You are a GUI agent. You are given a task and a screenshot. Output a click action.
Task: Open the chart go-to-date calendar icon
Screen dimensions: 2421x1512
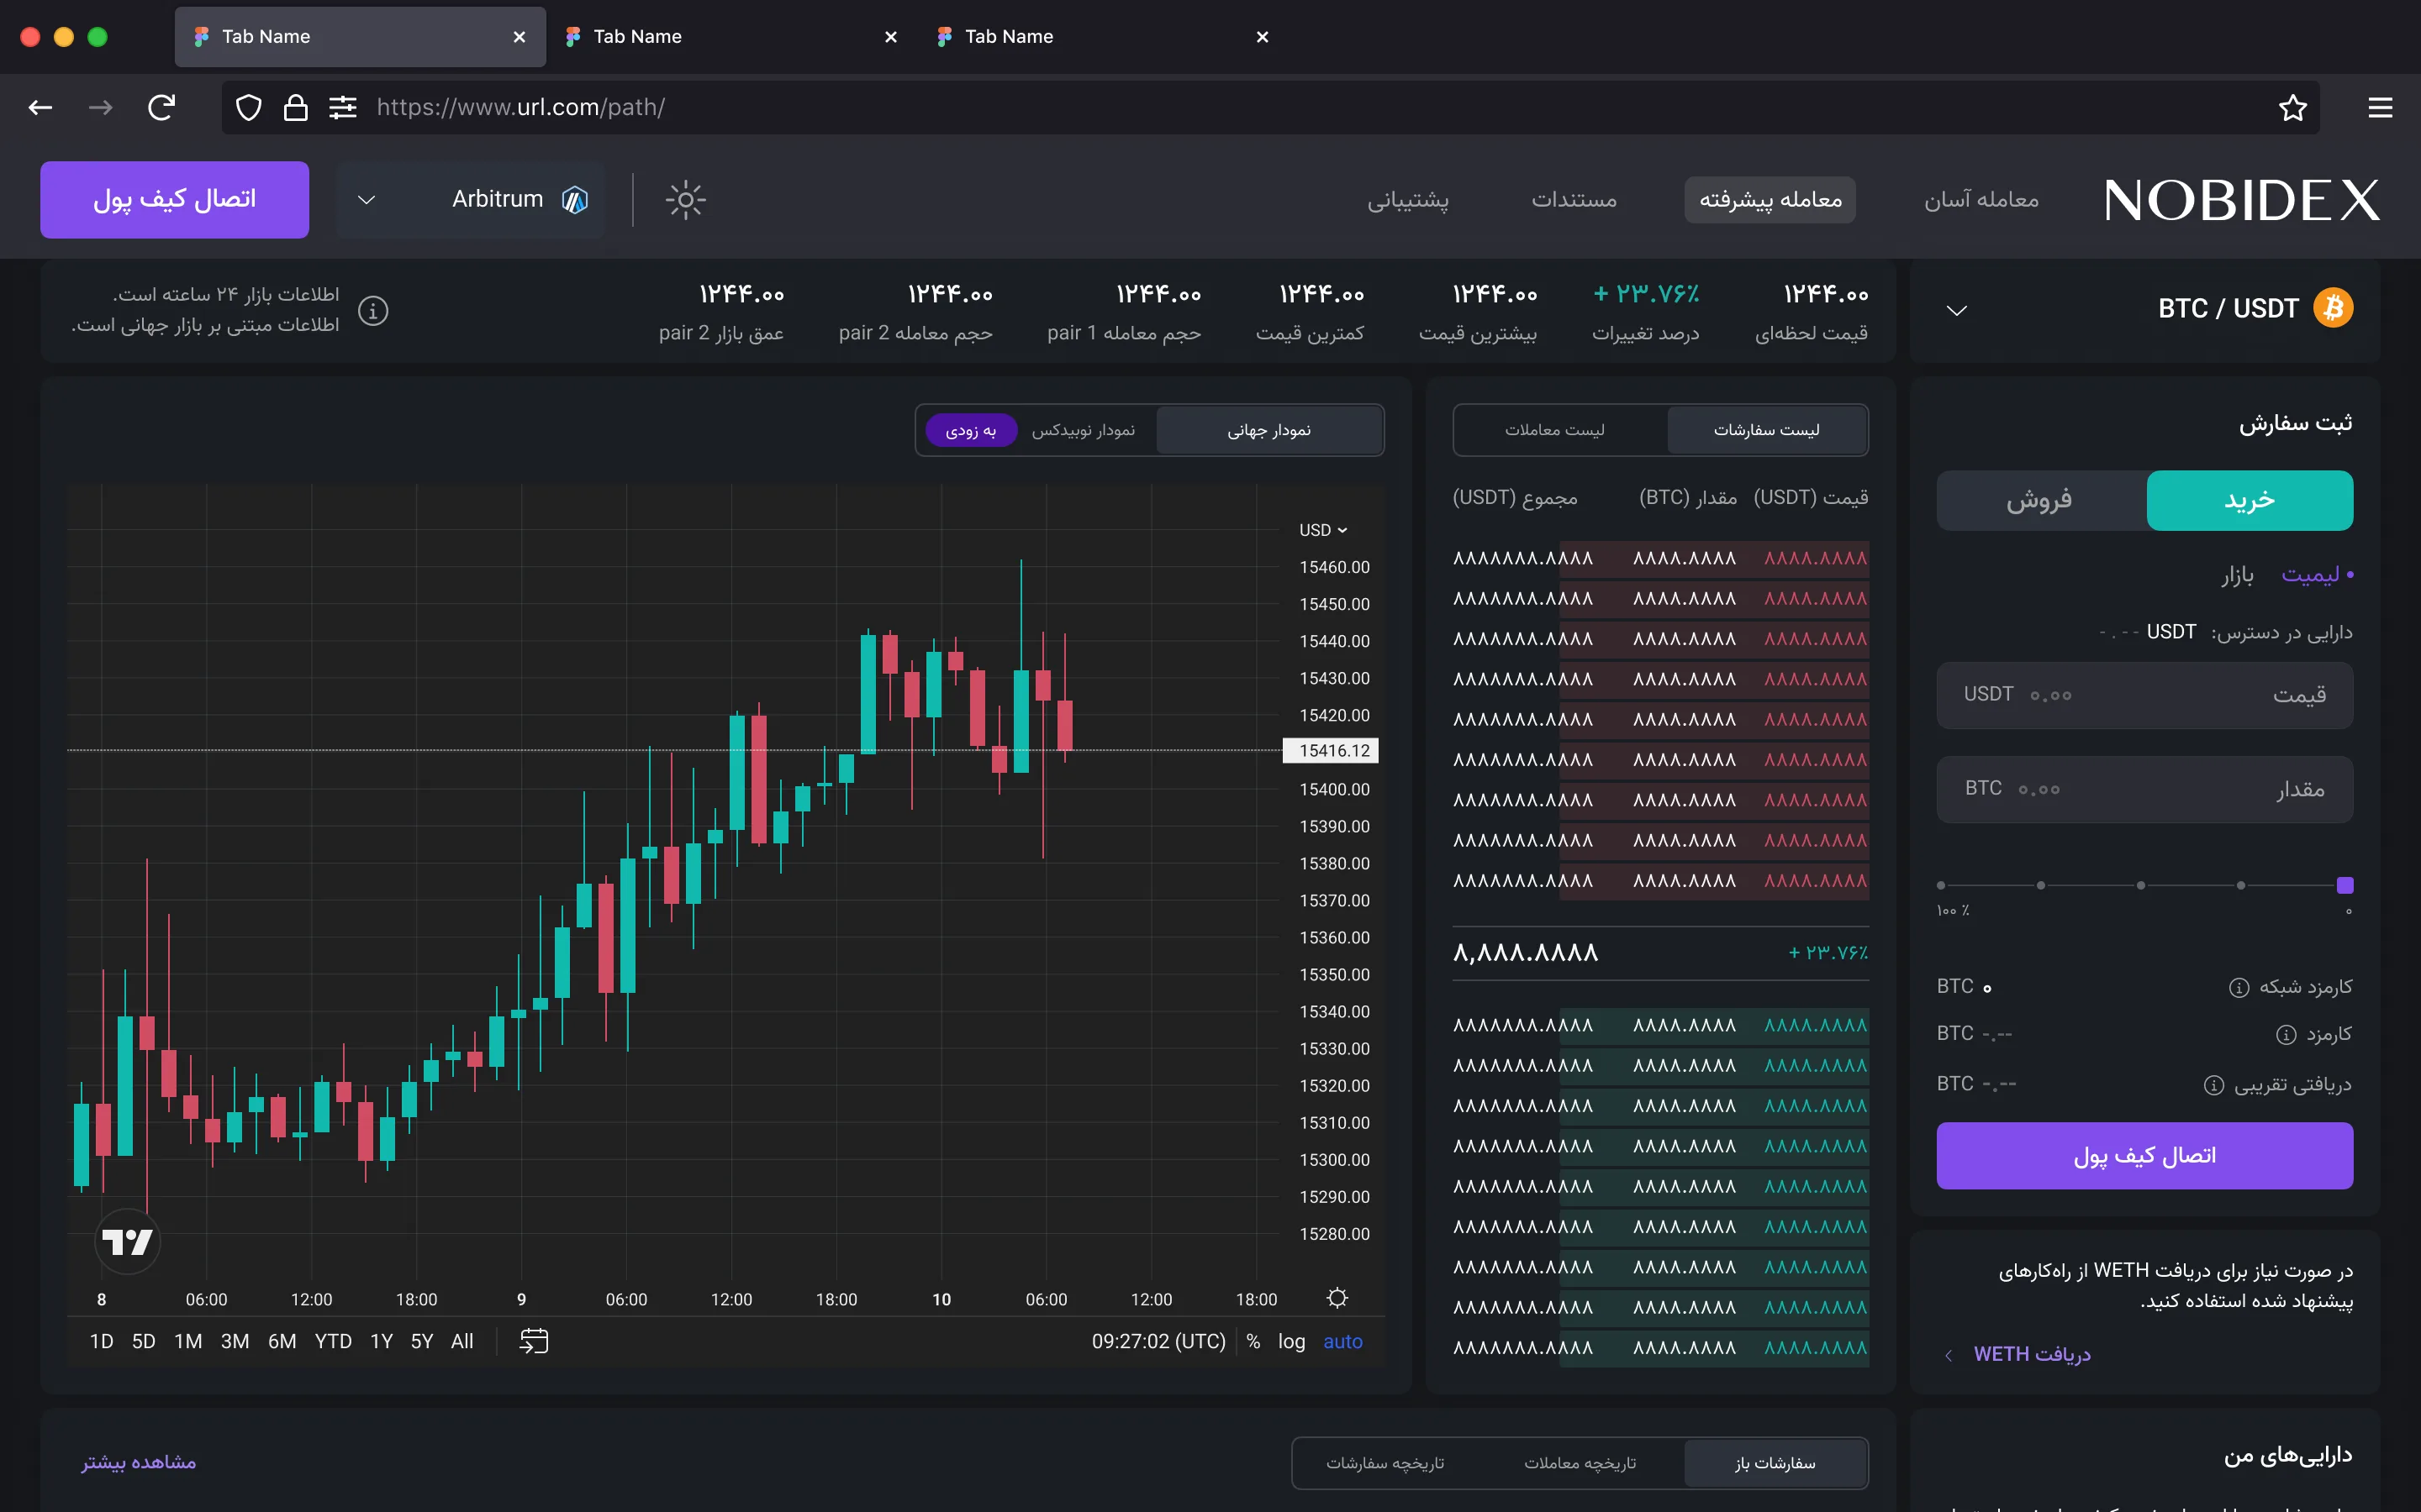click(x=535, y=1341)
